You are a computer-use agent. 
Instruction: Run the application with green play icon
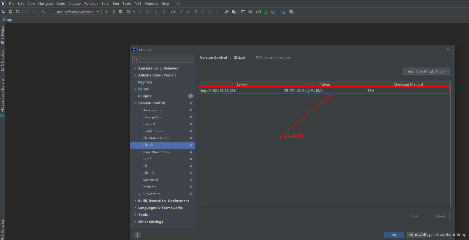pos(107,12)
